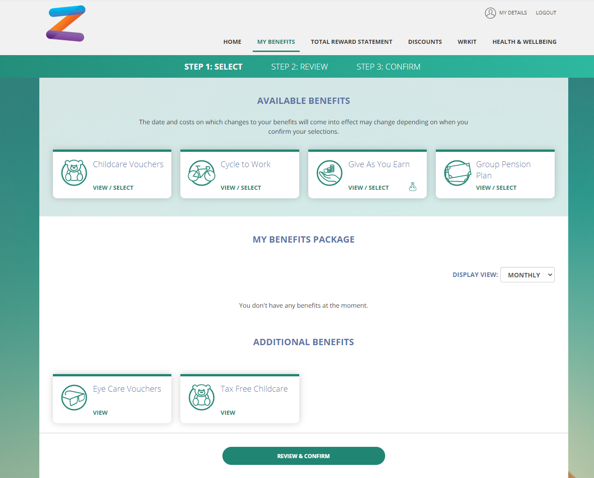Click the Tax Free Childcare teddy bear icon
Screen dimensions: 594x478
click(x=202, y=398)
